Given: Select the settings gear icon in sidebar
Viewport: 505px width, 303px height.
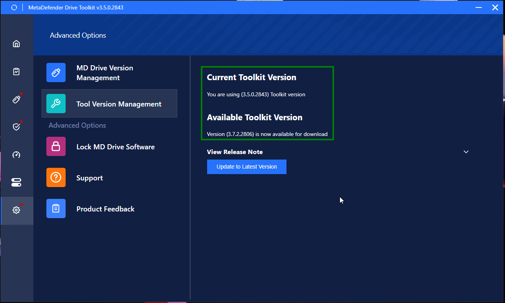Looking at the screenshot, I should point(16,210).
